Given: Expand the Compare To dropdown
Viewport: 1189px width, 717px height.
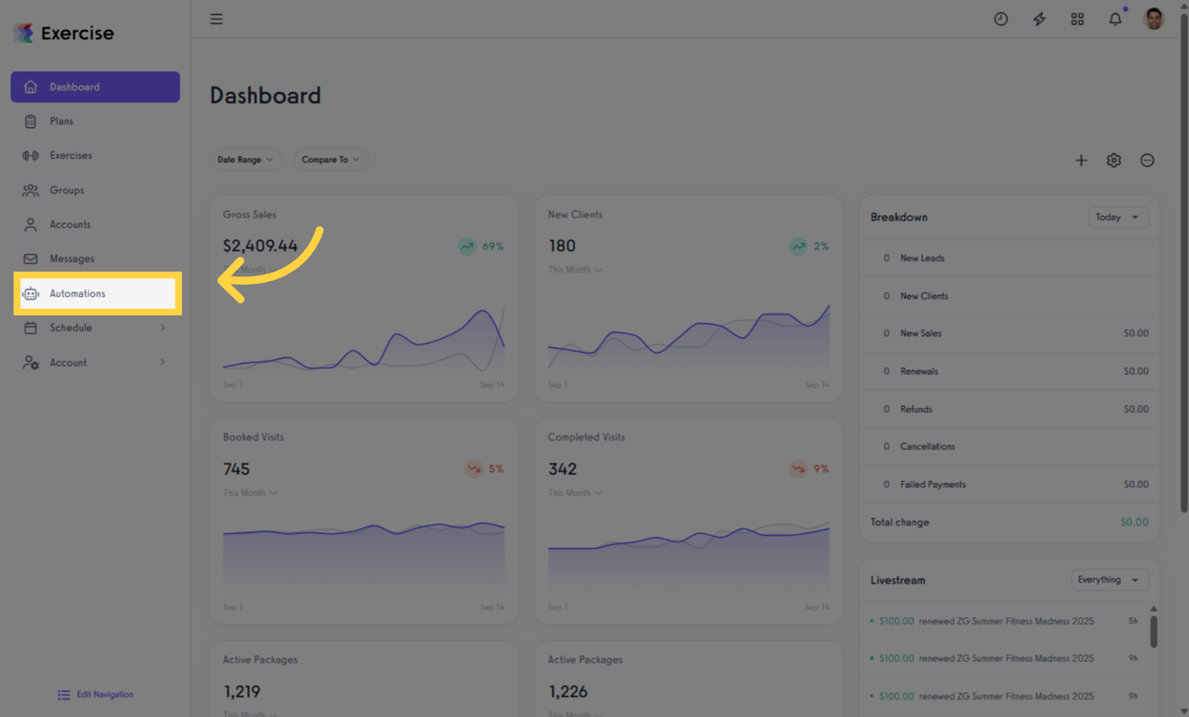Looking at the screenshot, I should [x=330, y=160].
